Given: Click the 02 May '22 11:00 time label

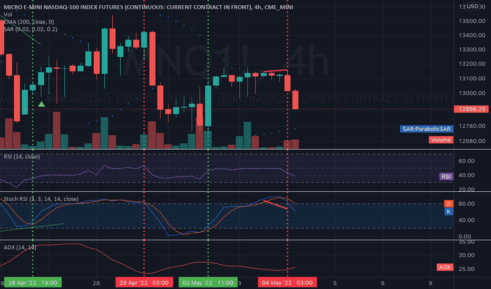Looking at the screenshot, I should [x=208, y=283].
